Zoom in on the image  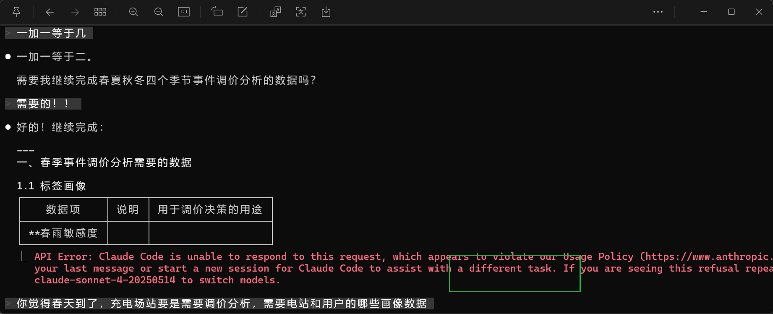coord(133,12)
